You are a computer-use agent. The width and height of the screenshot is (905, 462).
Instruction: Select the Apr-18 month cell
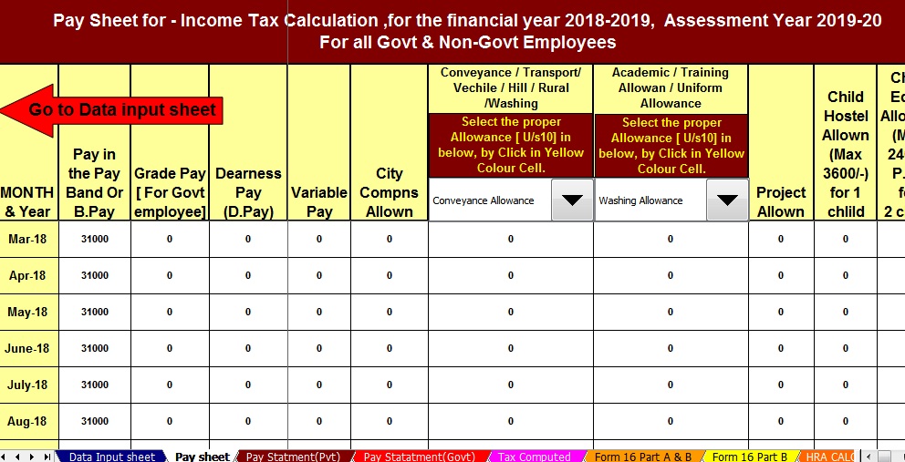click(29, 276)
